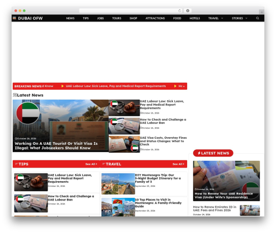Open the TIPS menu item
The height and width of the screenshot is (233, 276).
tap(86, 18)
